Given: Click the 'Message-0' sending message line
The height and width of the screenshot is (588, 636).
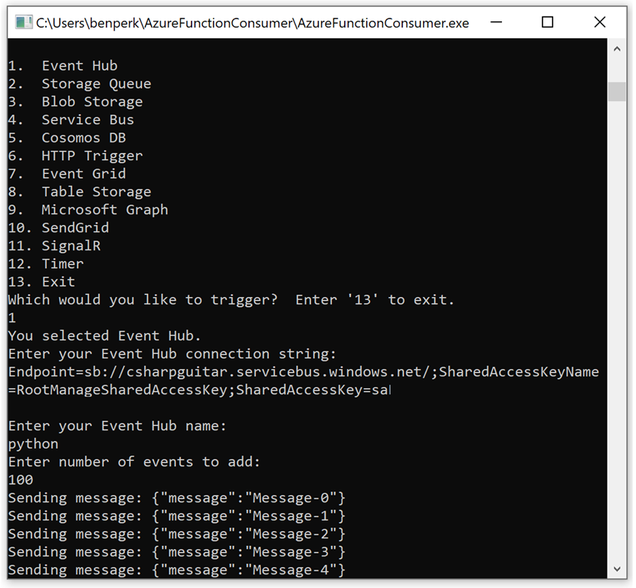Looking at the screenshot, I should tap(177, 498).
